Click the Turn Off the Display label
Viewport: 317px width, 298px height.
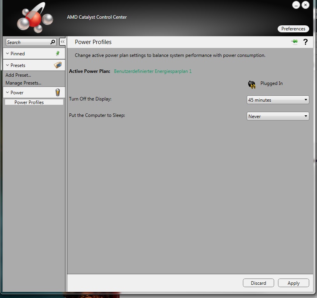click(90, 99)
